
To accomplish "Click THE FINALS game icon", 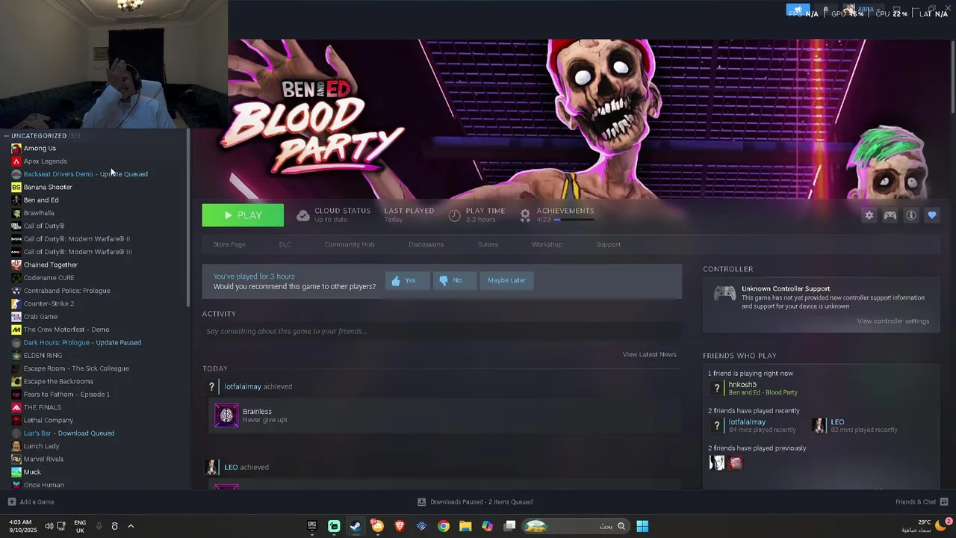I will (x=16, y=407).
